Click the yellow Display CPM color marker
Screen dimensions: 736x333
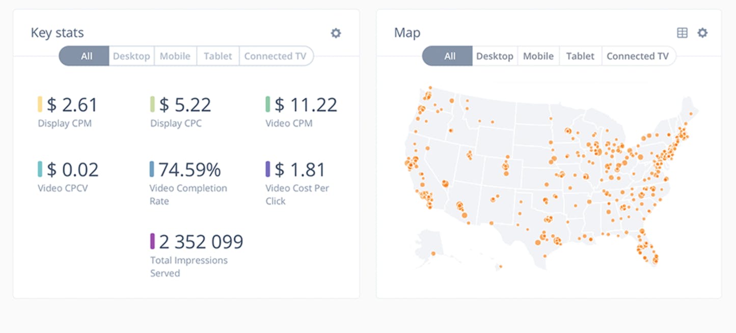tap(40, 104)
